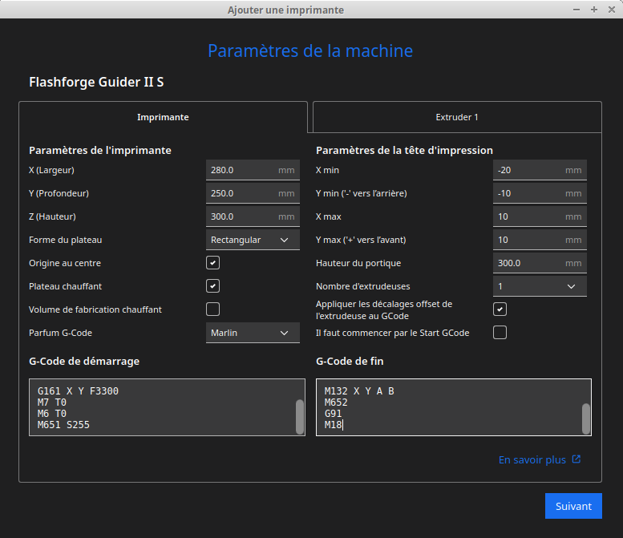Open the external link icon beside En savoir plus
623x538 pixels.
576,459
